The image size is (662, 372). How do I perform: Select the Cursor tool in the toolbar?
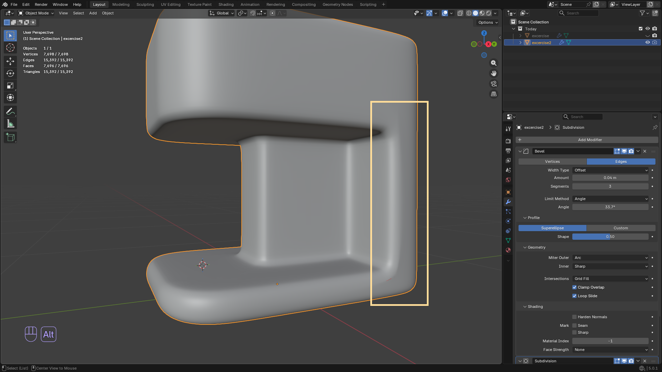[10, 48]
